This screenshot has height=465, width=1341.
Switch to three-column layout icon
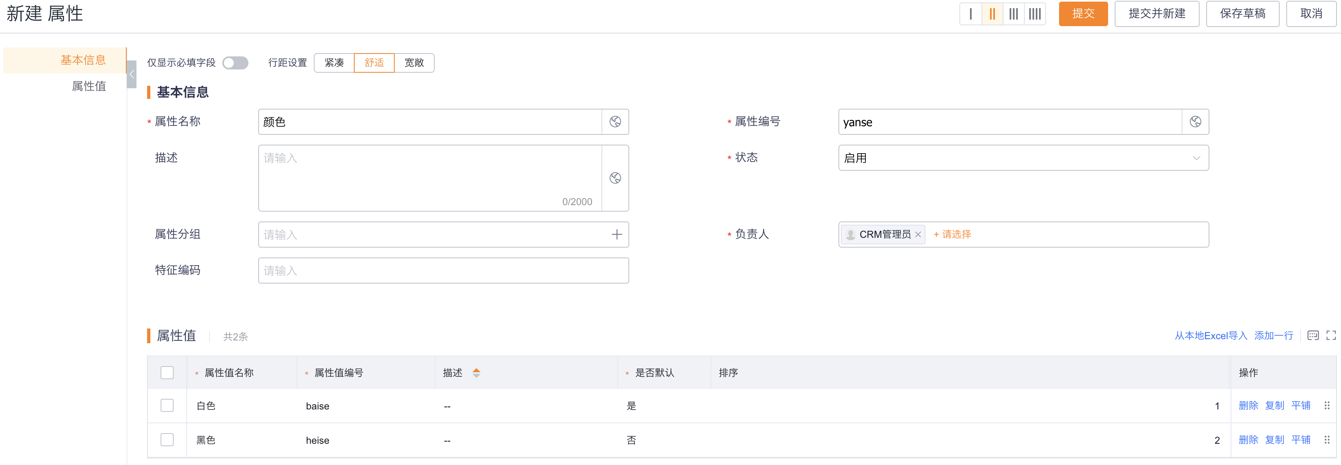(x=1014, y=13)
